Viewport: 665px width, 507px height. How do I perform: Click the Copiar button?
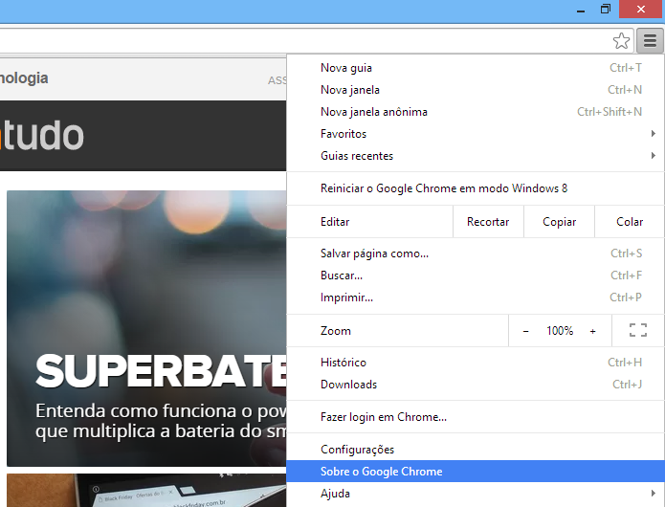tap(559, 222)
